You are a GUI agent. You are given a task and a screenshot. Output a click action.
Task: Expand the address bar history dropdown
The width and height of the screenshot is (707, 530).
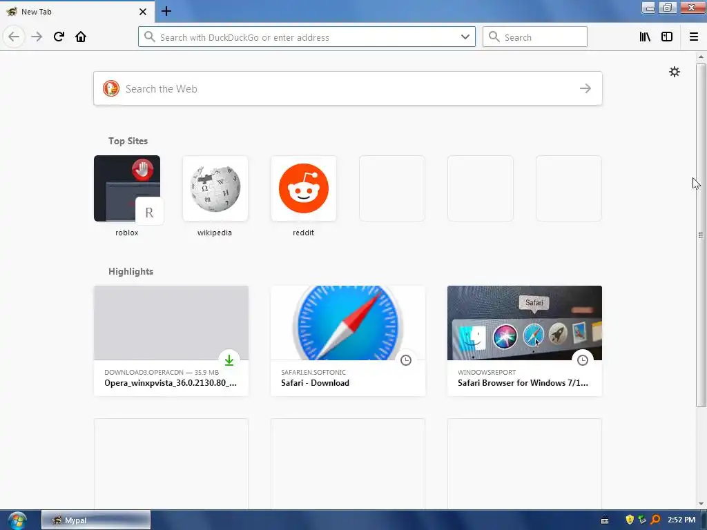(x=465, y=37)
